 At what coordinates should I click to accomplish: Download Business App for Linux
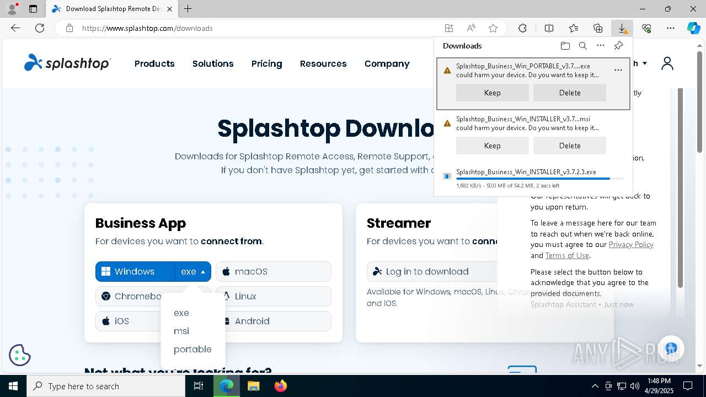coord(274,296)
